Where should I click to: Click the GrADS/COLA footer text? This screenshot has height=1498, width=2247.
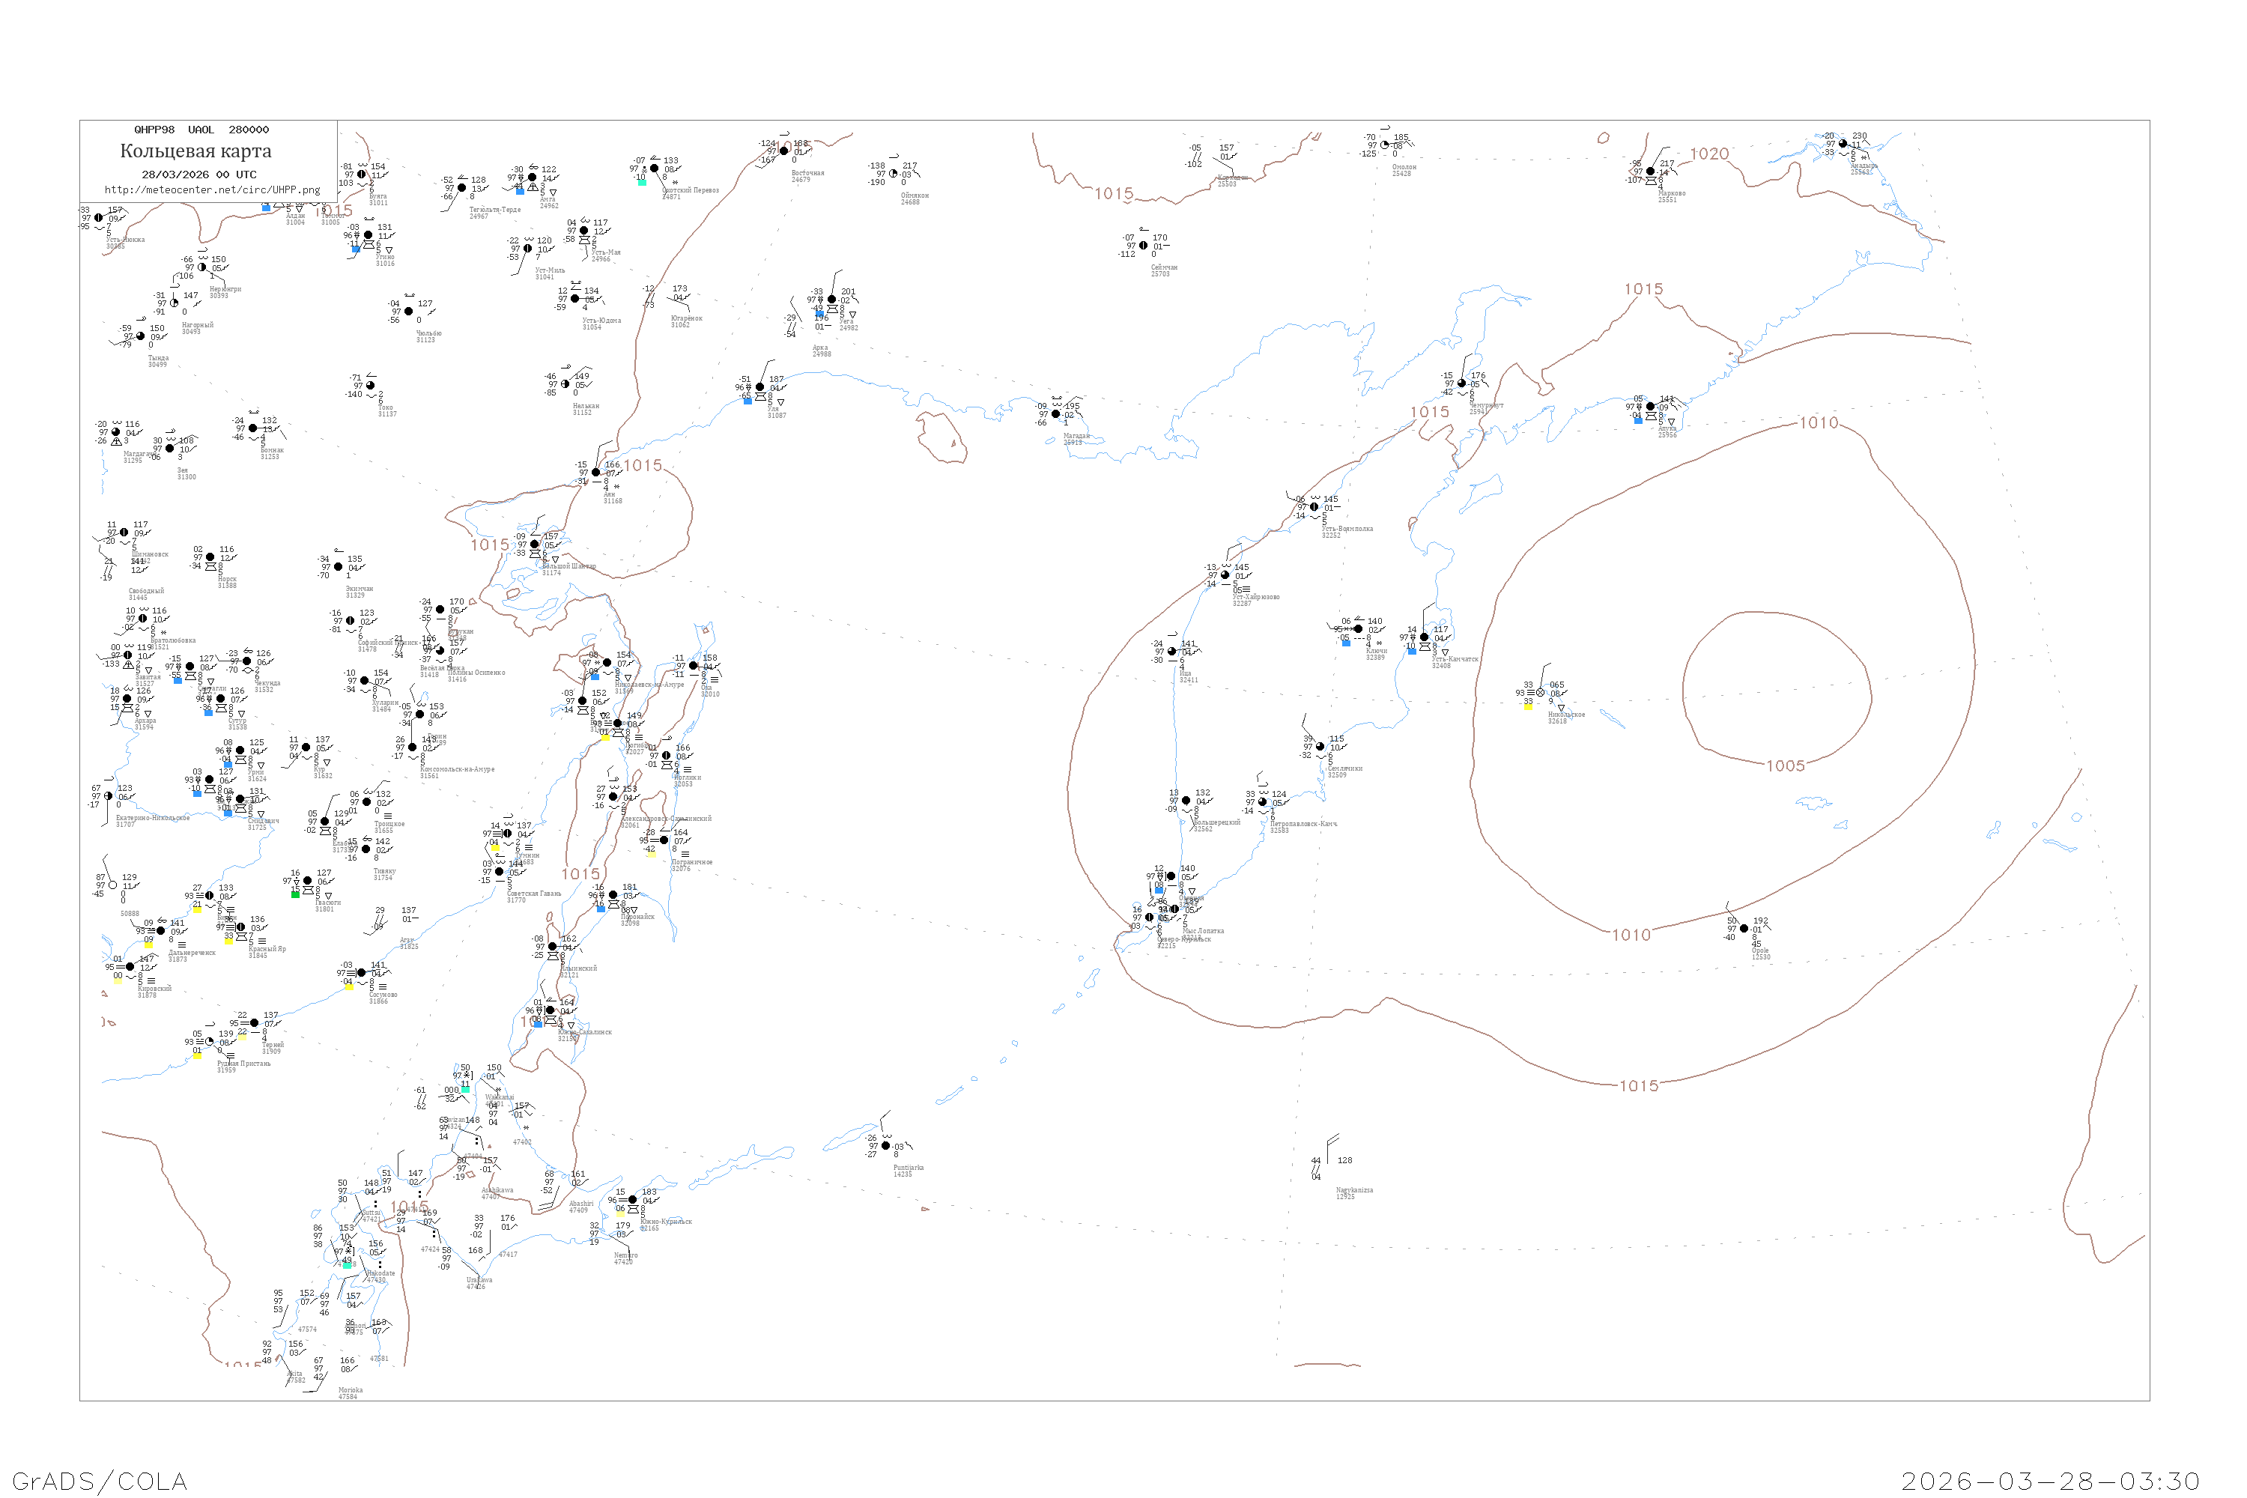pos(100,1482)
